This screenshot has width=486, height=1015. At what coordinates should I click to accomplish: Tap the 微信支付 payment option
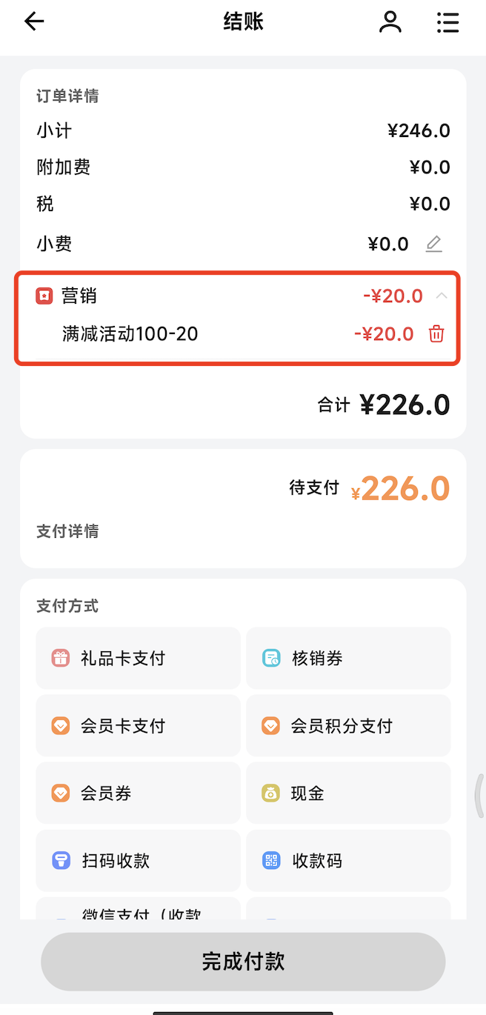click(139, 911)
